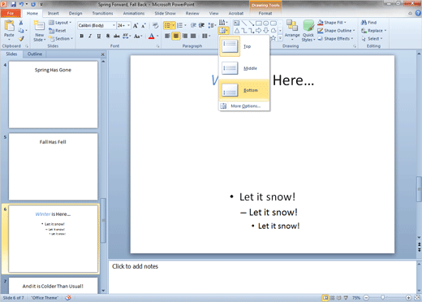The width and height of the screenshot is (422, 302).
Task: Increase list indent level
Action: [x=201, y=25]
